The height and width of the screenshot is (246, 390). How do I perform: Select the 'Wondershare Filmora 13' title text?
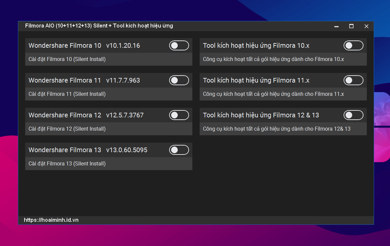click(x=65, y=150)
